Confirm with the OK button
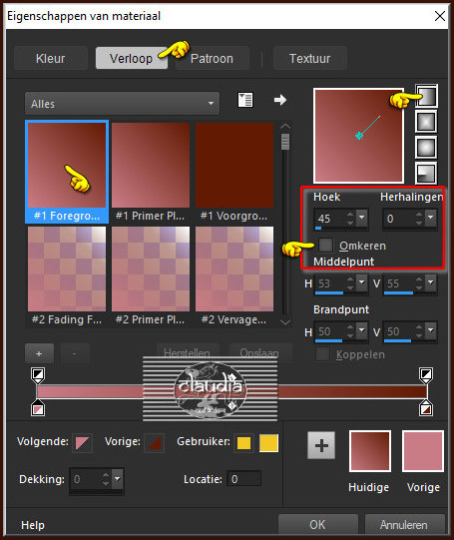The width and height of the screenshot is (454, 540). (317, 525)
